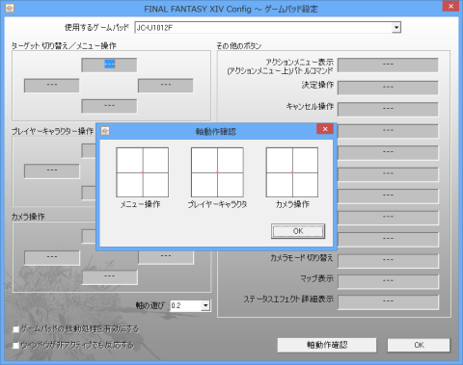Click the マップ表示 assignment field

click(388, 281)
